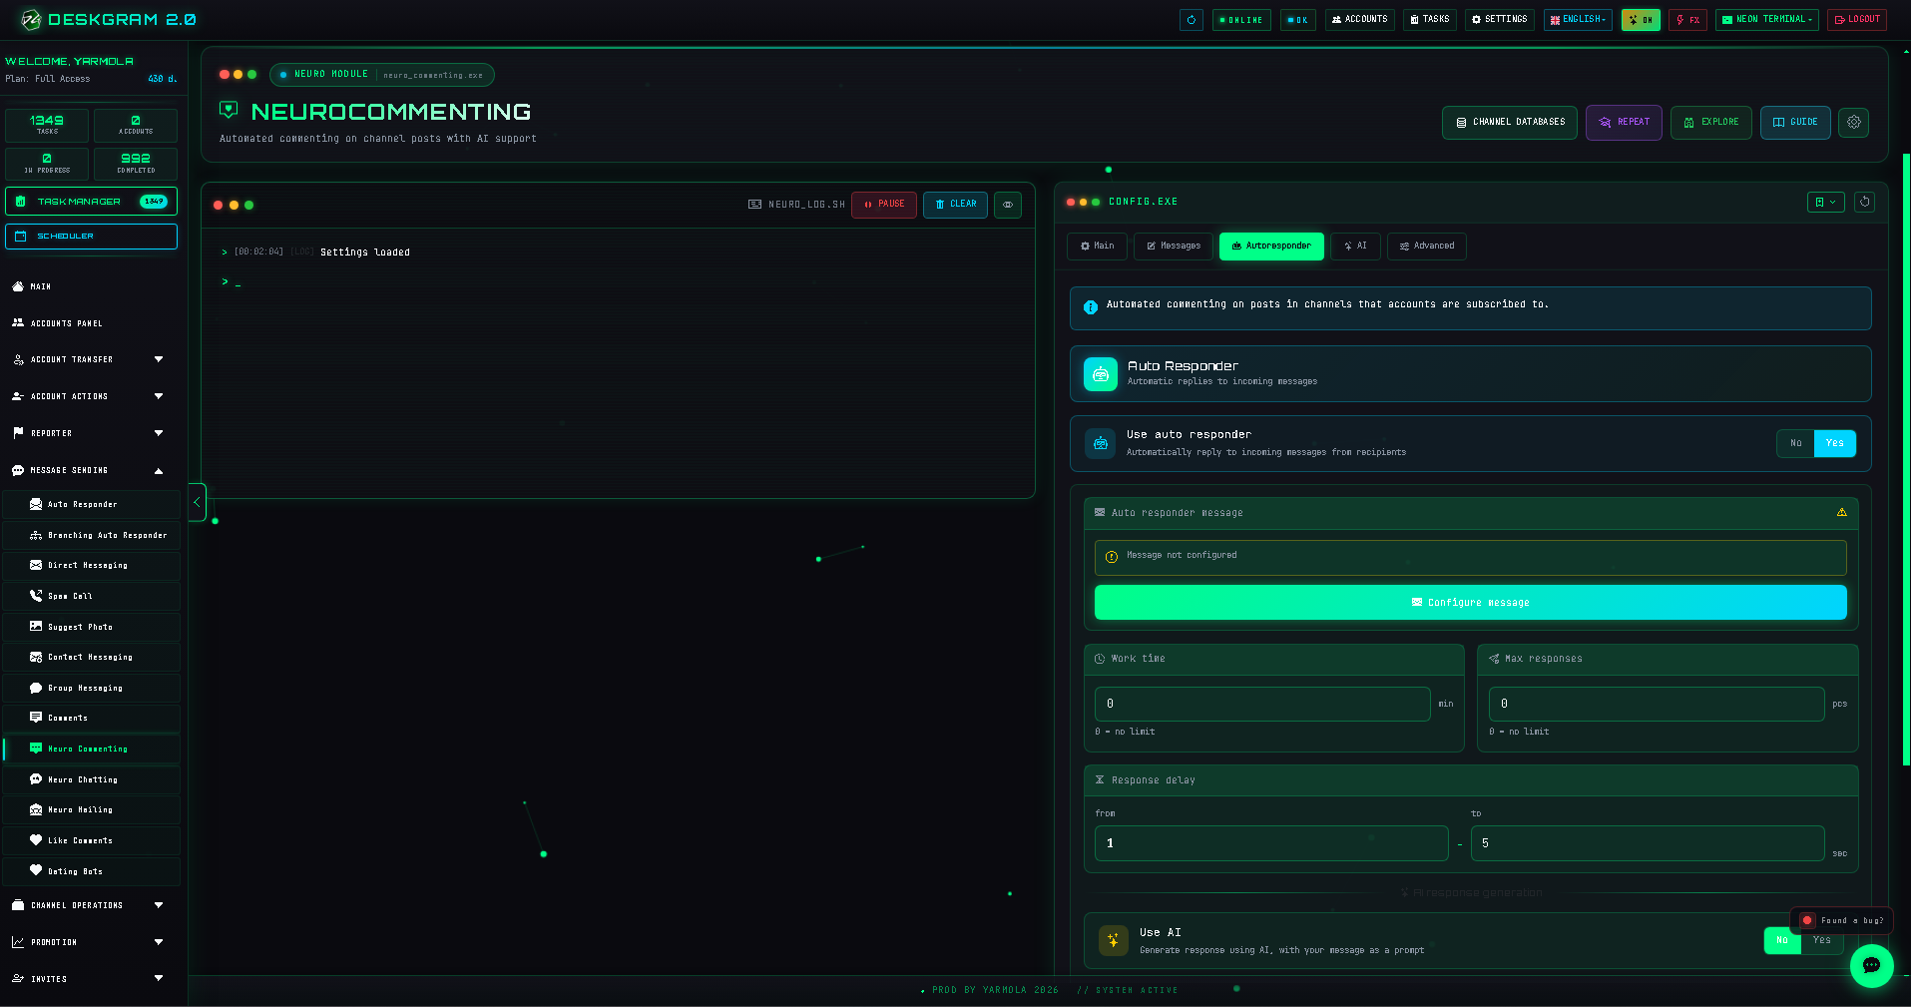Switch to the AI config tab
The height and width of the screenshot is (1007, 1911).
[1355, 247]
